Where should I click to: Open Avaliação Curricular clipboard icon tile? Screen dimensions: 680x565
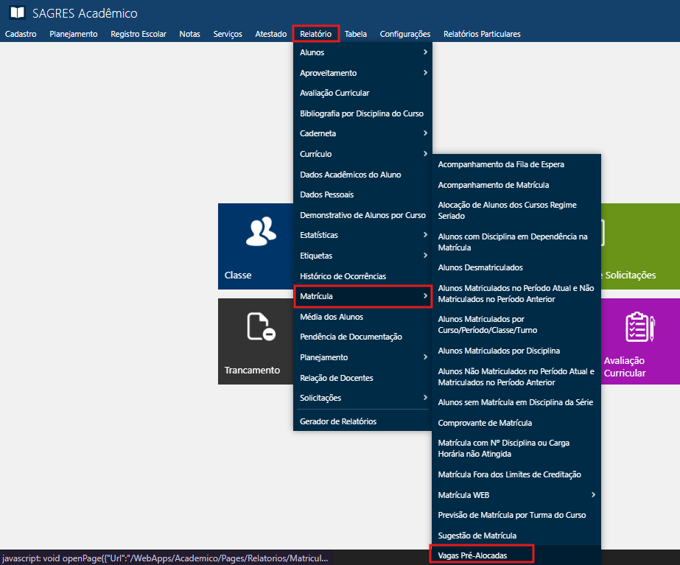(x=639, y=340)
